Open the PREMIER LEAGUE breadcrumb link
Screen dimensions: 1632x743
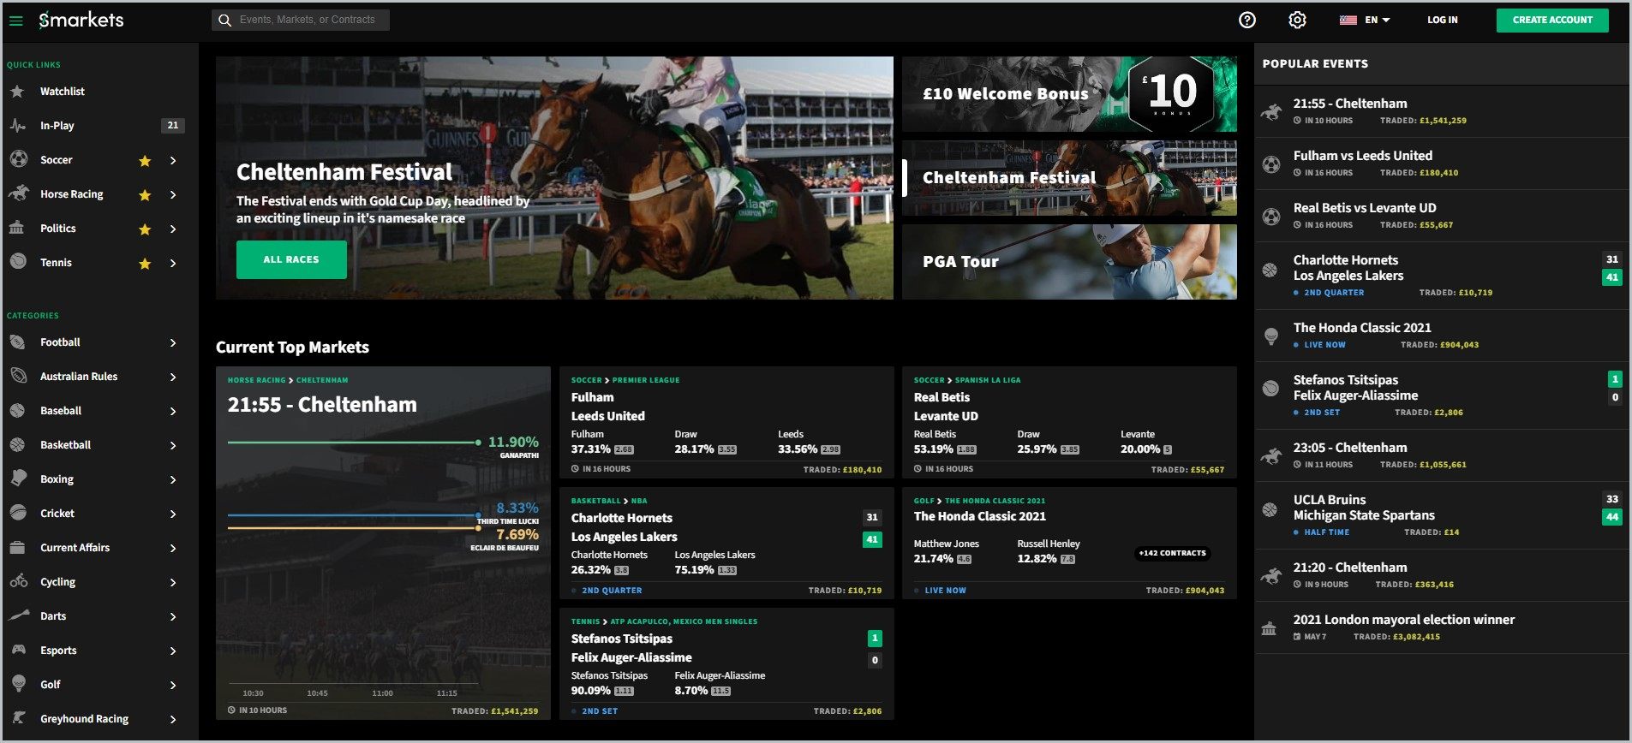[646, 380]
